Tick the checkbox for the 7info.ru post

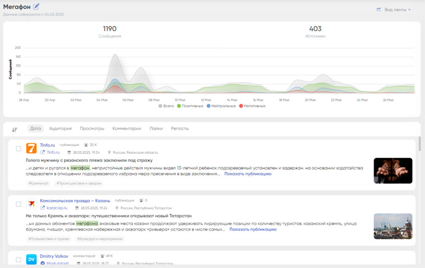pyautogui.click(x=18, y=149)
